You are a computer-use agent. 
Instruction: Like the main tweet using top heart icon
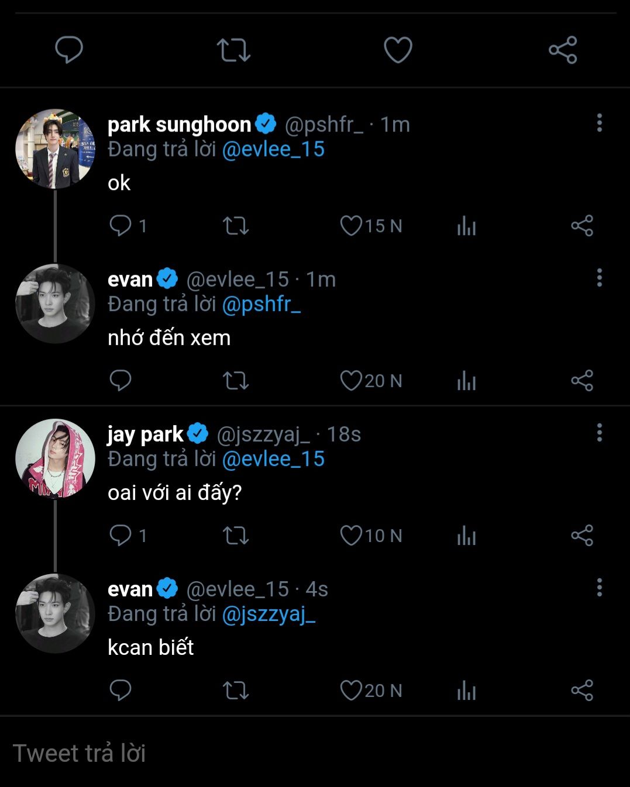click(x=398, y=50)
